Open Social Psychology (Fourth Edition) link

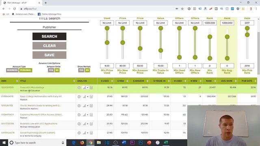coord(38,133)
